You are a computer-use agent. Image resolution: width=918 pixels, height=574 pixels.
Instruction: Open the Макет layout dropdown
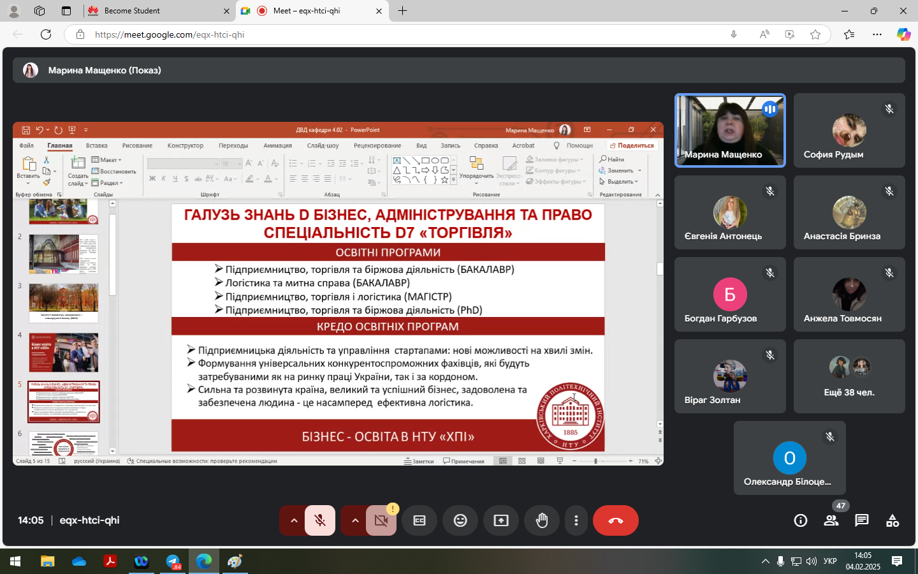tap(106, 160)
